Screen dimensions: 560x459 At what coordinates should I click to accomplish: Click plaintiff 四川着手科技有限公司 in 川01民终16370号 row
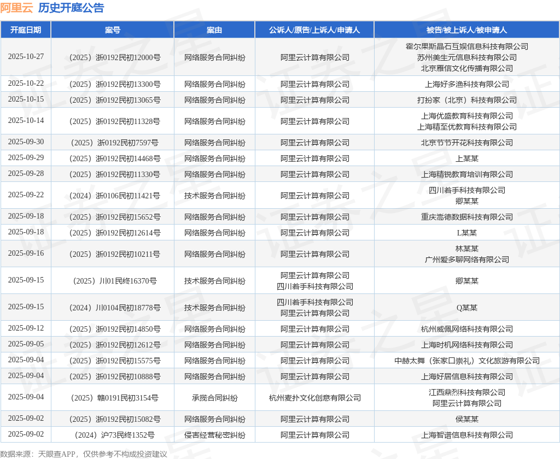click(x=314, y=286)
